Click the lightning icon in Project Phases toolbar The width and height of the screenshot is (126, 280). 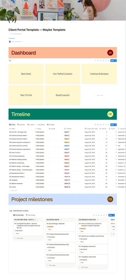(99, 215)
